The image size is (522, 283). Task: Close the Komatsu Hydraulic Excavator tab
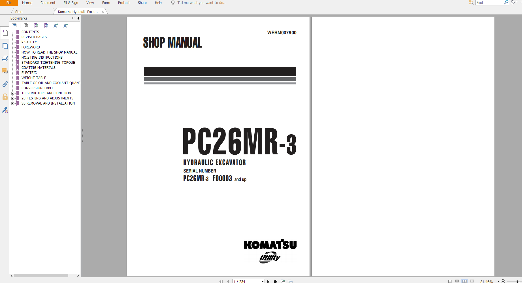tap(103, 12)
